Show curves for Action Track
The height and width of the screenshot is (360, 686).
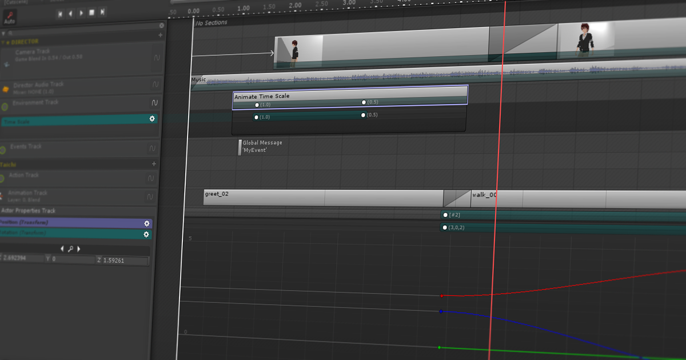pyautogui.click(x=151, y=178)
